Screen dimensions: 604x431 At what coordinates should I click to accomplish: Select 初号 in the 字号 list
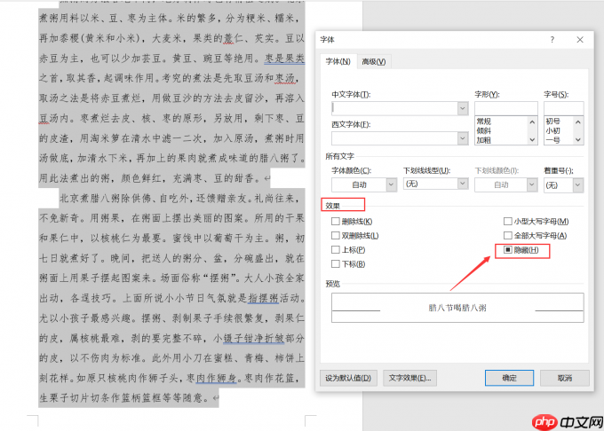(552, 121)
